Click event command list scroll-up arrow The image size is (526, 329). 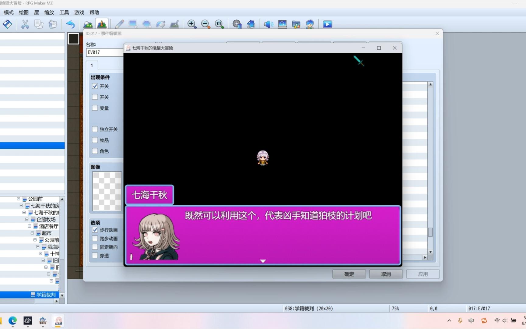point(430,84)
